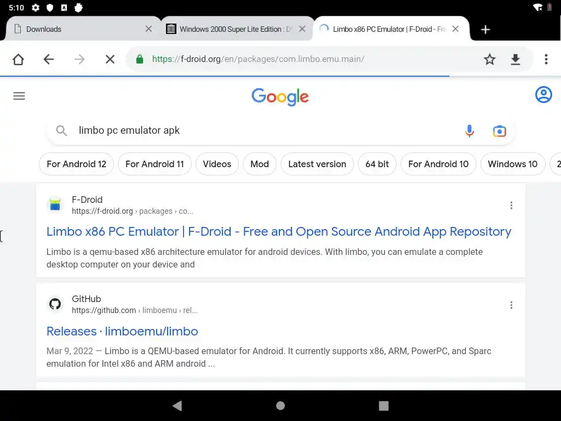The width and height of the screenshot is (561, 421).
Task: Tap the Android home navigation button
Action: (x=280, y=406)
